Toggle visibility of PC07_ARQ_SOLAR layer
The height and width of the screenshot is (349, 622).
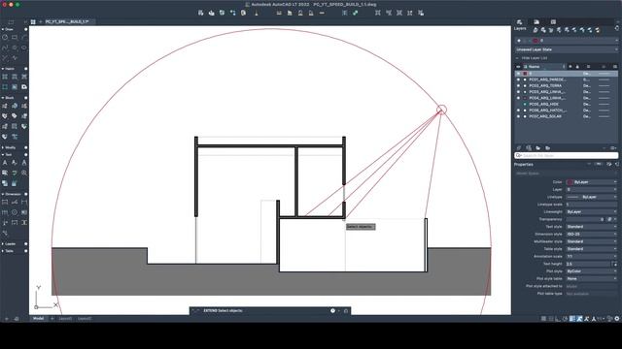(x=518, y=116)
